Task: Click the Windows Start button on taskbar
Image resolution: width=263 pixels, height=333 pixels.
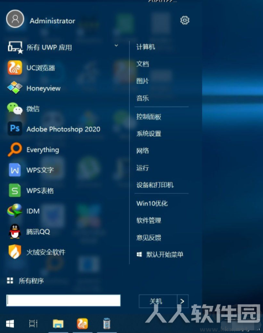Action: 10,324
